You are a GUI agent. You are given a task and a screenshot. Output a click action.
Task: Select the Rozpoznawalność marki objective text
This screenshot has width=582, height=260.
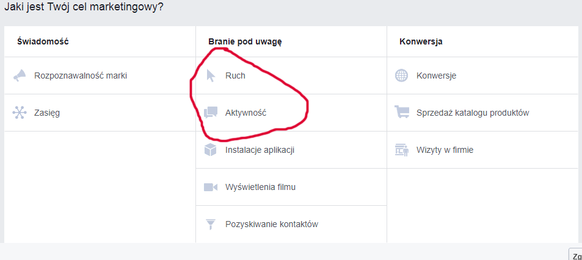click(81, 76)
